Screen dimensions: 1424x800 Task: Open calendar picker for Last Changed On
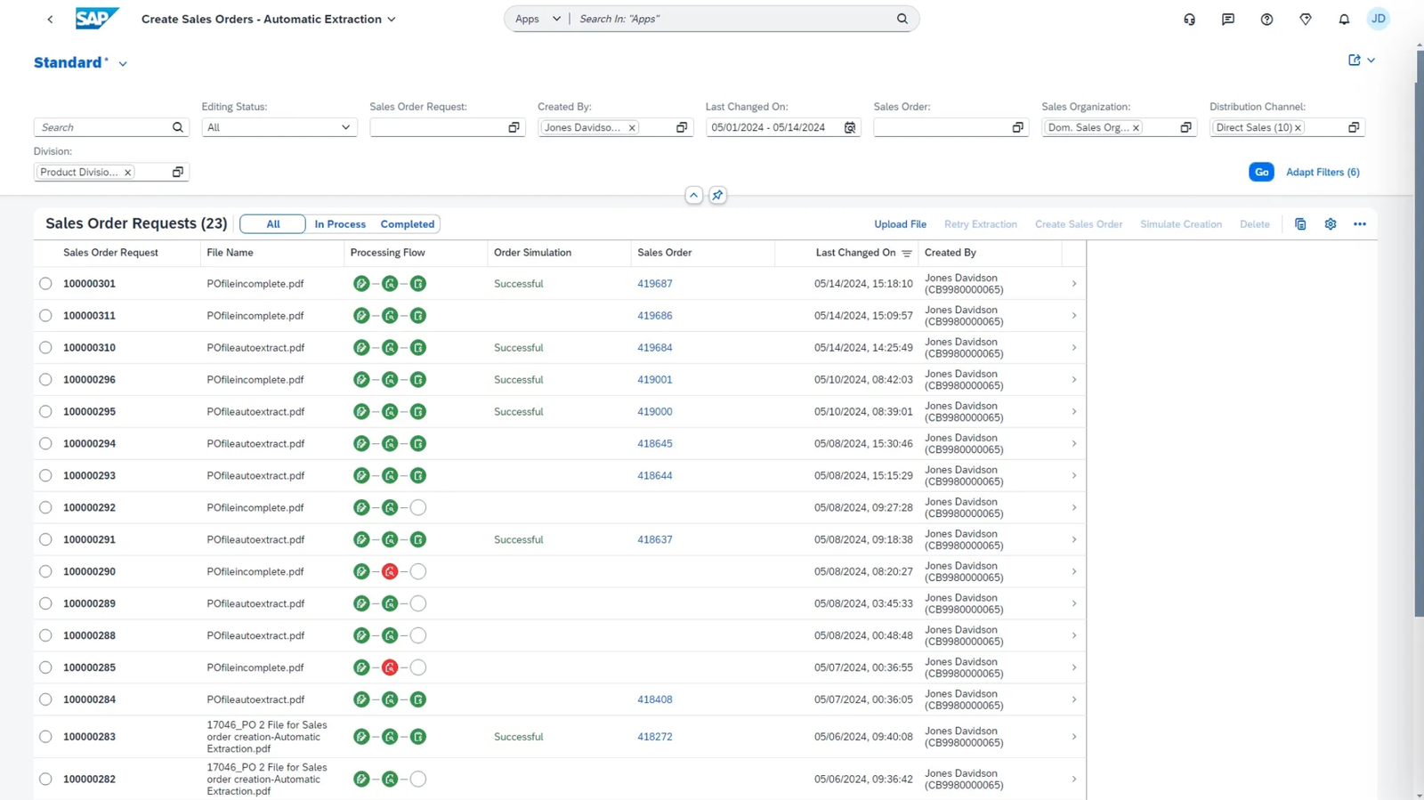point(850,127)
